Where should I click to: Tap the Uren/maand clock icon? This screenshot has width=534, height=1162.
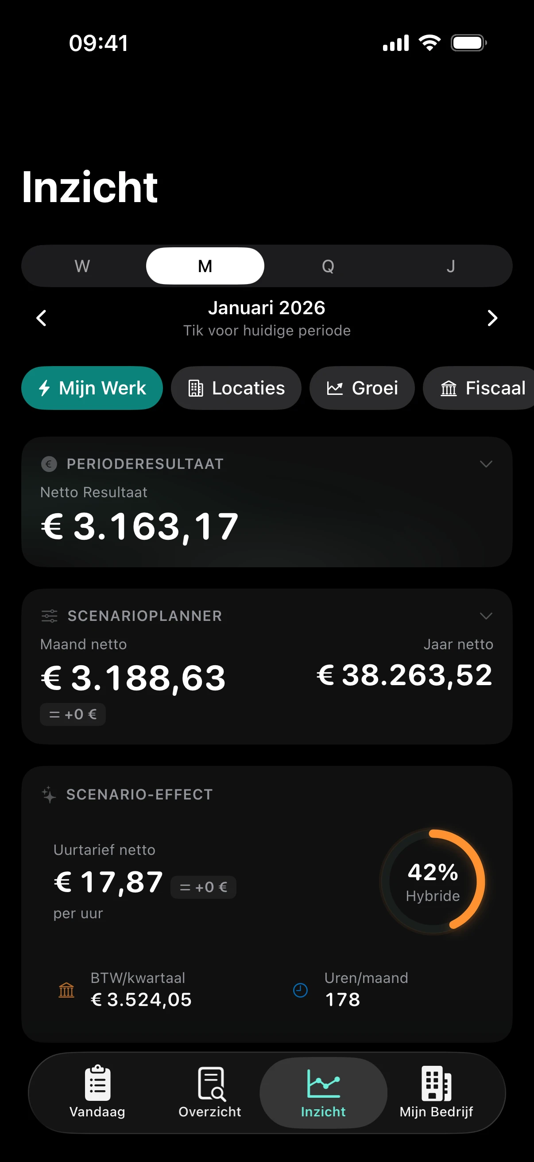coord(300,990)
